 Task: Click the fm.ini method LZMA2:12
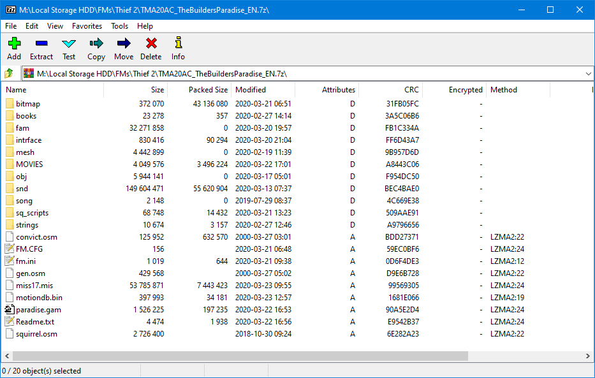point(507,261)
